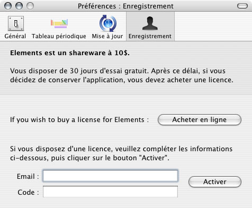Click the "Code :" label

(x=28, y=192)
